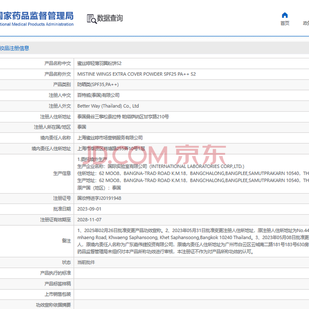Image resolution: width=309 pixels, height=309 pixels.
Task: Click the expiry date 2028-11-07
Action: pos(89,219)
